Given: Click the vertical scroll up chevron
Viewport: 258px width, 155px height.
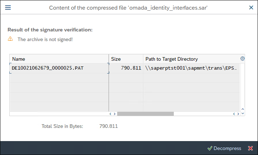Looking at the screenshot, I should (x=243, y=109).
